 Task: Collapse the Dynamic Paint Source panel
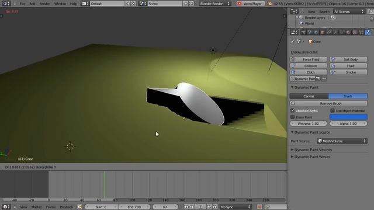pos(292,132)
